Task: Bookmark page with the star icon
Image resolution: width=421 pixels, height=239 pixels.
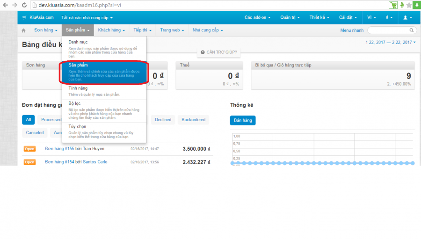Action: click(x=409, y=5)
